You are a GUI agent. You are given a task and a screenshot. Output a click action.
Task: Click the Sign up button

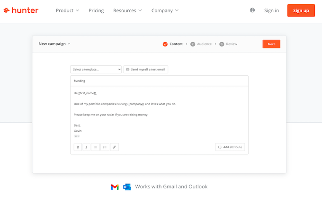coord(301,10)
